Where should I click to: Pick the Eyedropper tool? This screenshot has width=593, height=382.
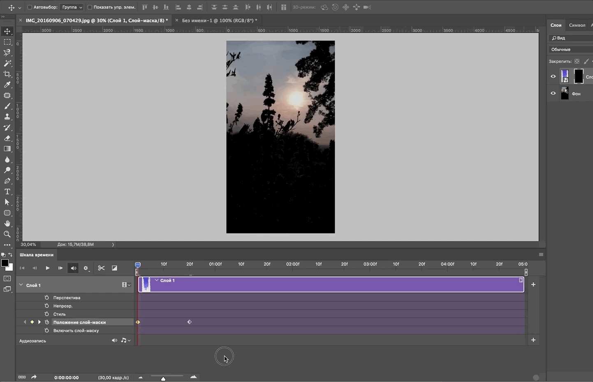coord(7,85)
